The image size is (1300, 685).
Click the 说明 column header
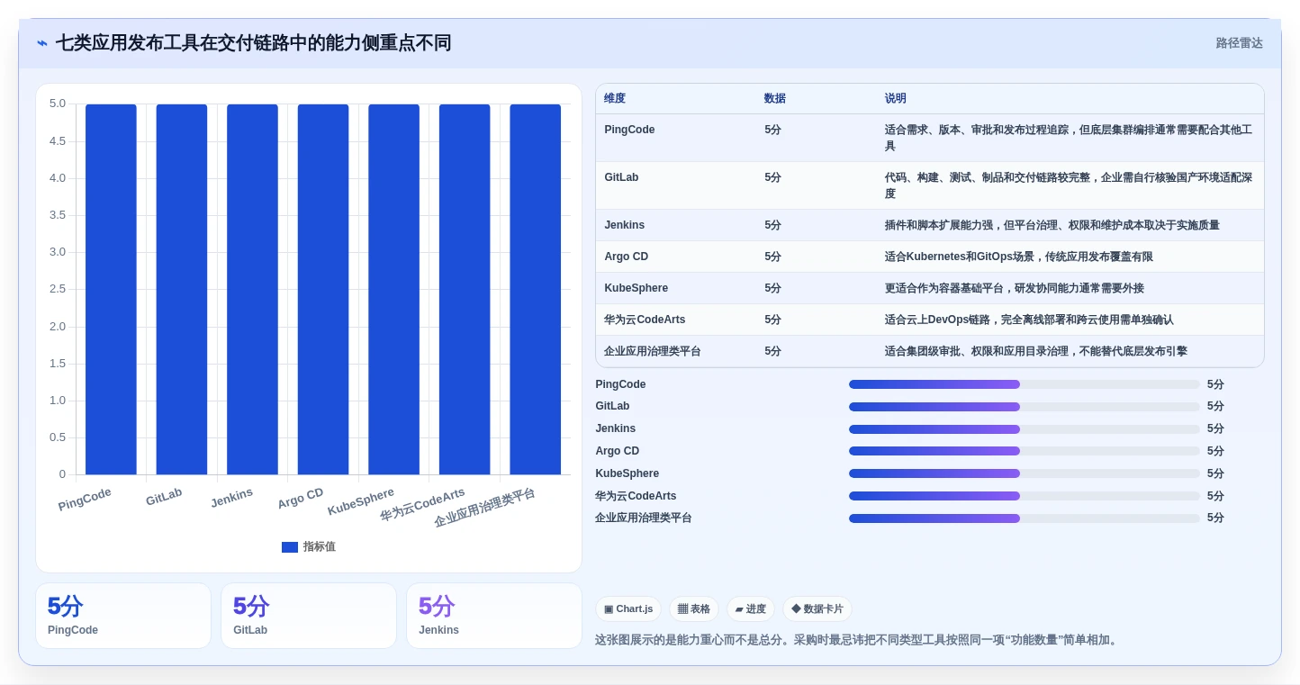pyautogui.click(x=896, y=99)
